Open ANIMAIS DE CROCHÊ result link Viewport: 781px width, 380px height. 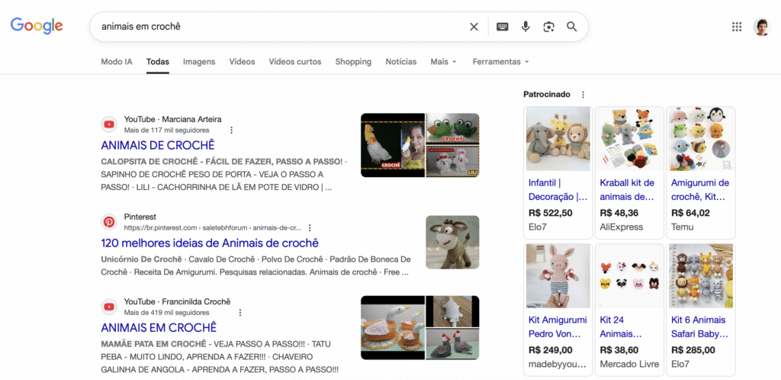point(157,146)
